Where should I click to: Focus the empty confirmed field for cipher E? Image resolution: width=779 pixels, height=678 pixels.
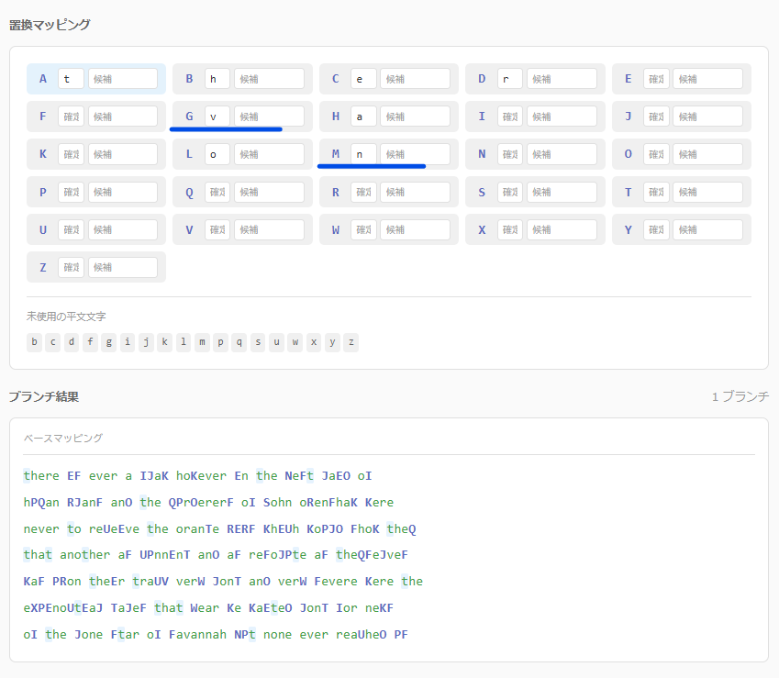656,79
